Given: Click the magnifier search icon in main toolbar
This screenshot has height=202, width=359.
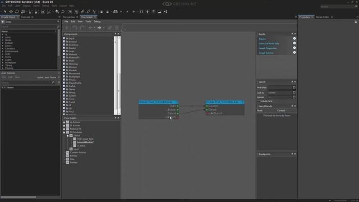Looking at the screenshot, I should [x=63, y=12].
